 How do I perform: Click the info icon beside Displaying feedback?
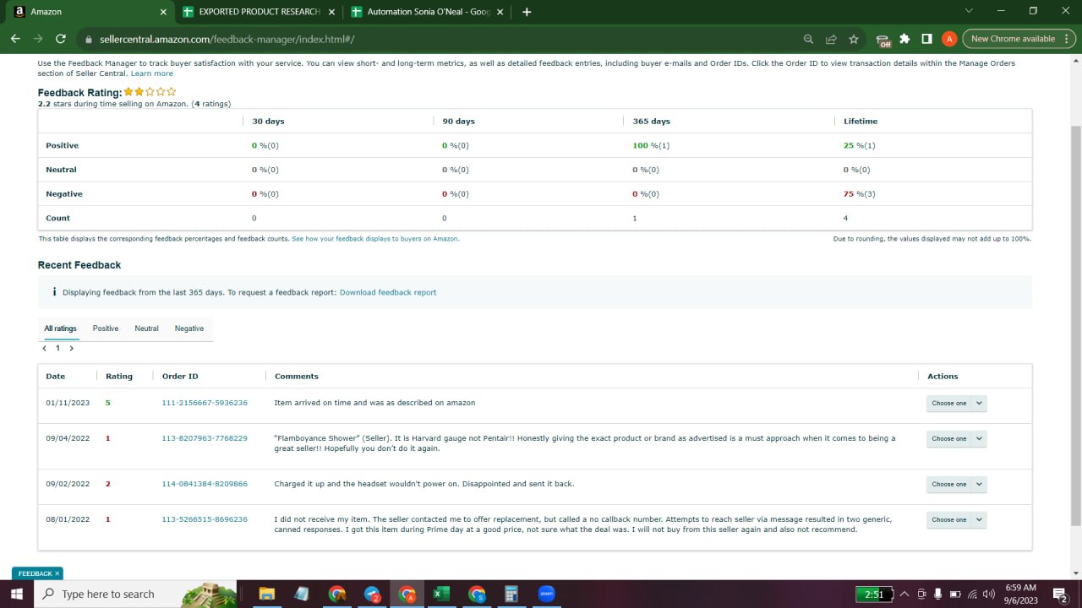coord(54,292)
